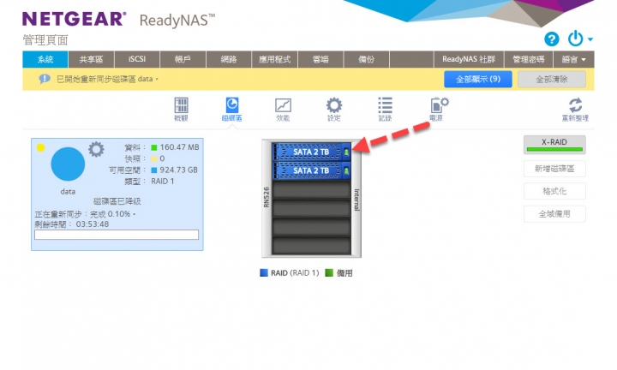This screenshot has width=617, height=370.
Task: Switch to the 雲端 cloud tab
Action: pyautogui.click(x=320, y=59)
